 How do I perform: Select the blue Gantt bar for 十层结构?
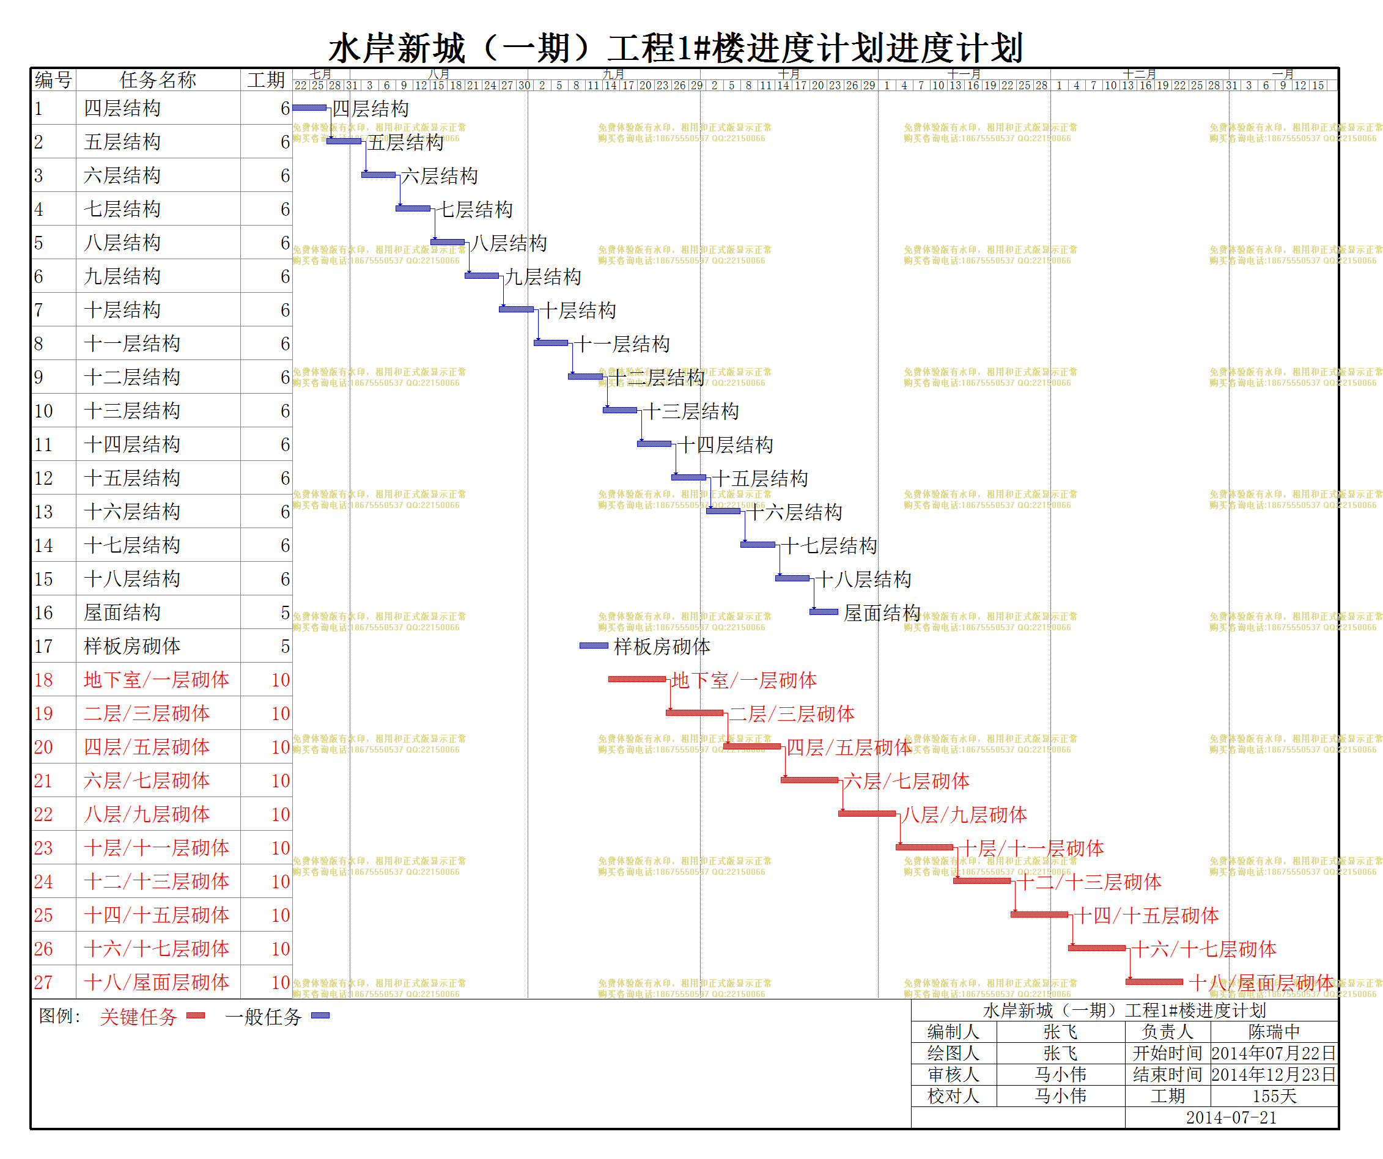click(516, 309)
